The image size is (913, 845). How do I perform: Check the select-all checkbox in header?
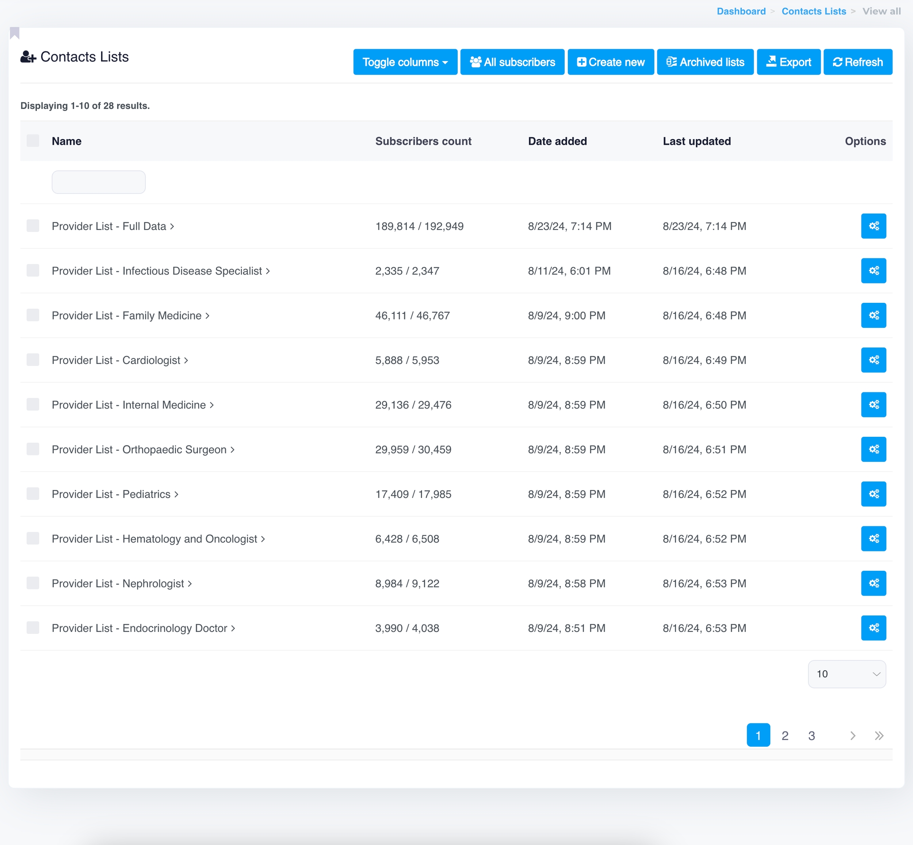[33, 141]
